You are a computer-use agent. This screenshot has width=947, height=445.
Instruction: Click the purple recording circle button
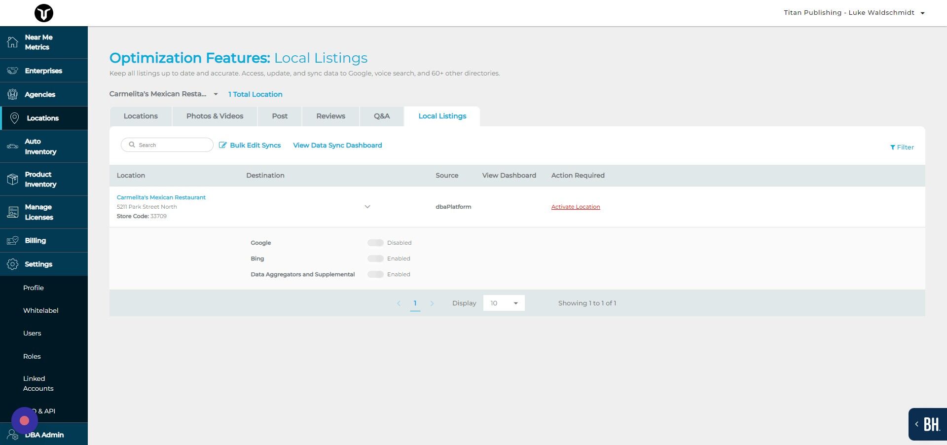(x=24, y=421)
